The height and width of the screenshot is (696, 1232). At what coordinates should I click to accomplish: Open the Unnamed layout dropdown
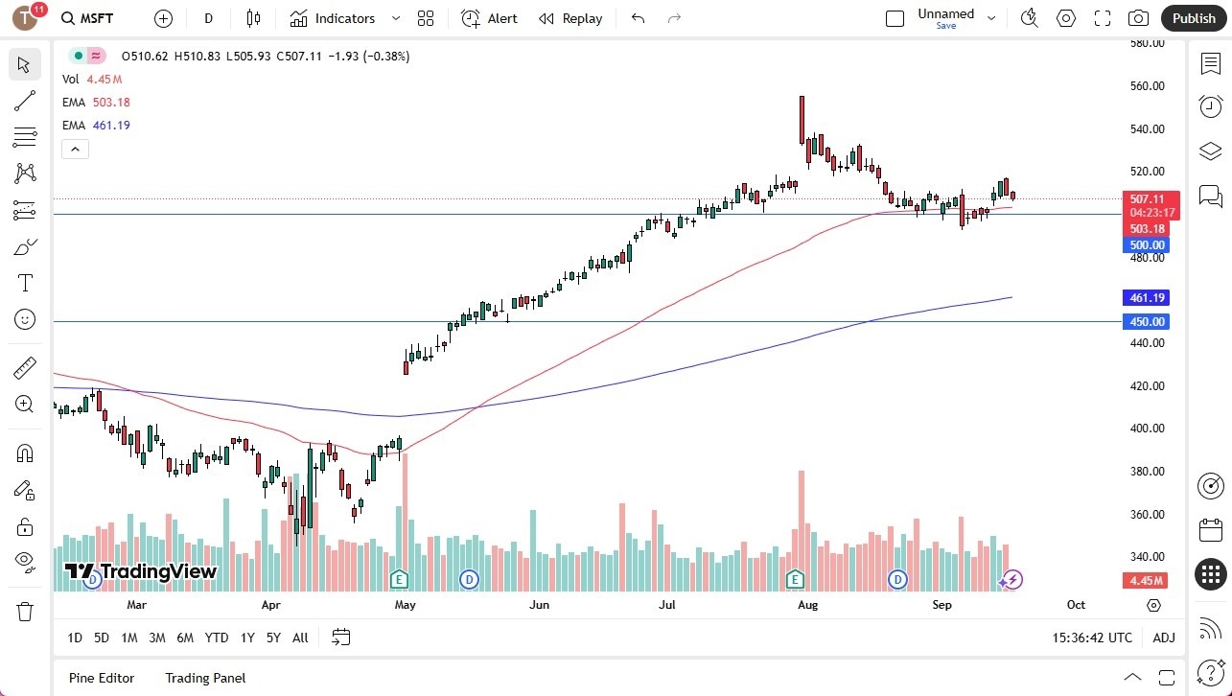[991, 16]
